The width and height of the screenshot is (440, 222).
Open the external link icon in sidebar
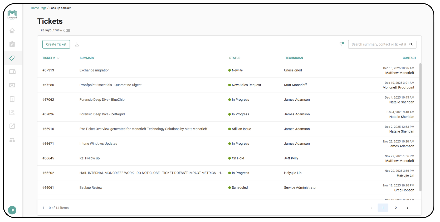tap(12, 126)
